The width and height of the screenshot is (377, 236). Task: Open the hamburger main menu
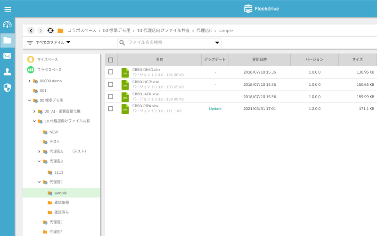click(8, 9)
